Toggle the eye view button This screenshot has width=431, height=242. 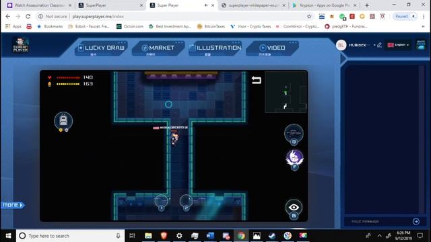point(294,208)
